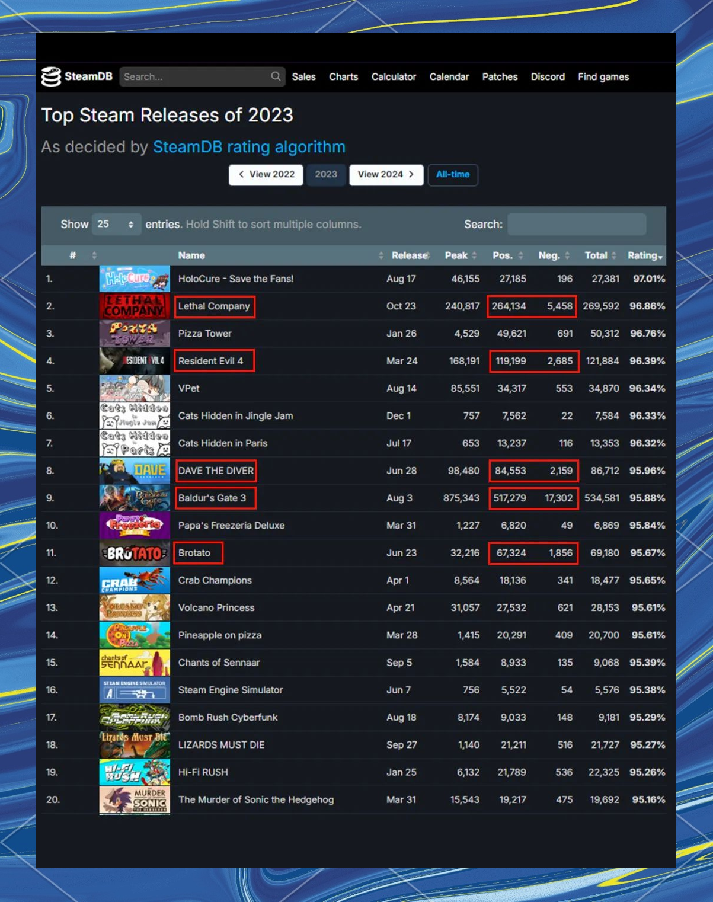Viewport: 713px width, 902px height.
Task: Open the Volcano Princess game page
Action: tap(216, 607)
